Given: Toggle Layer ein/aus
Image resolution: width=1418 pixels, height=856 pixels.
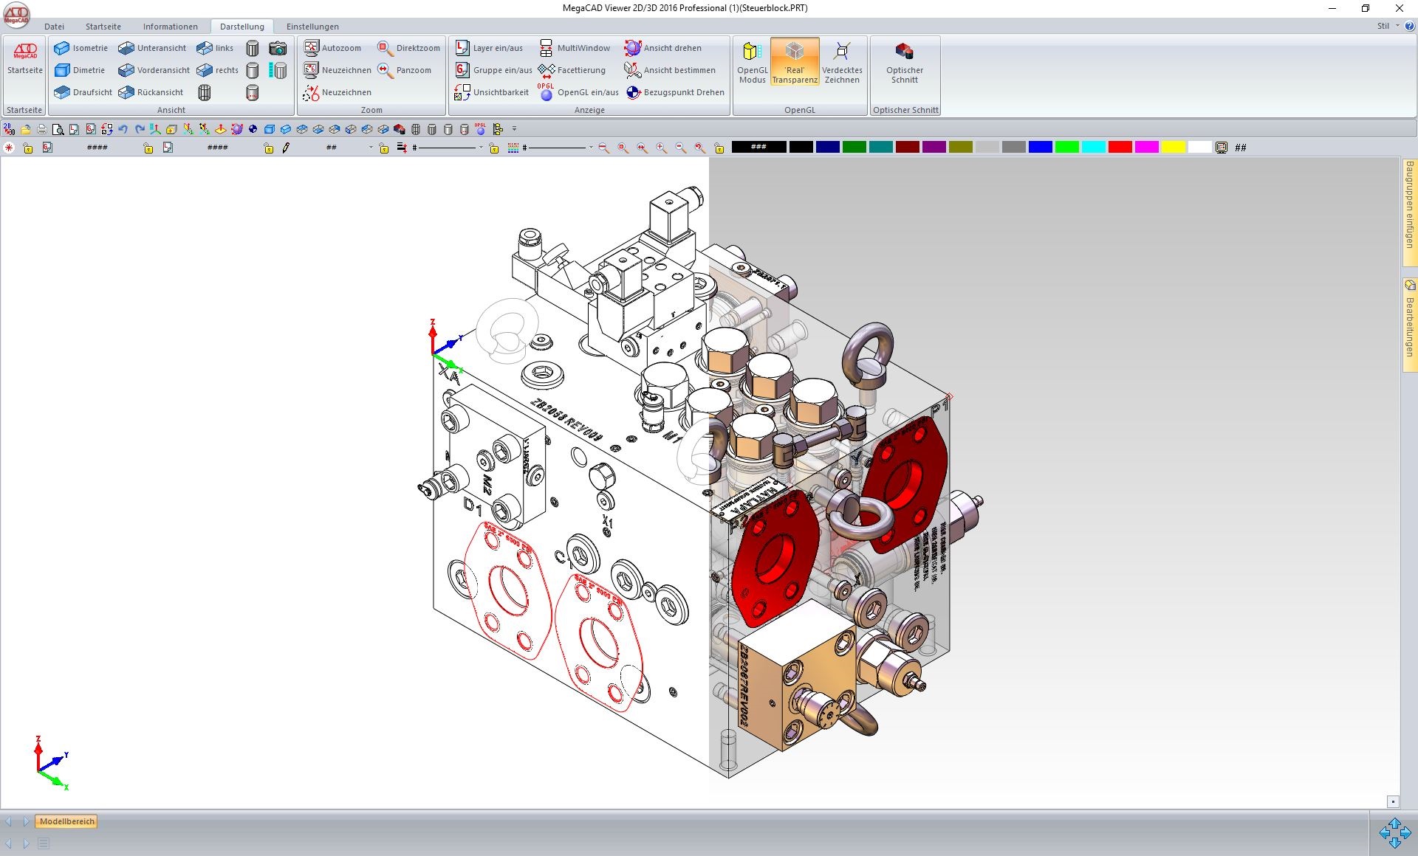Looking at the screenshot, I should coord(489,48).
